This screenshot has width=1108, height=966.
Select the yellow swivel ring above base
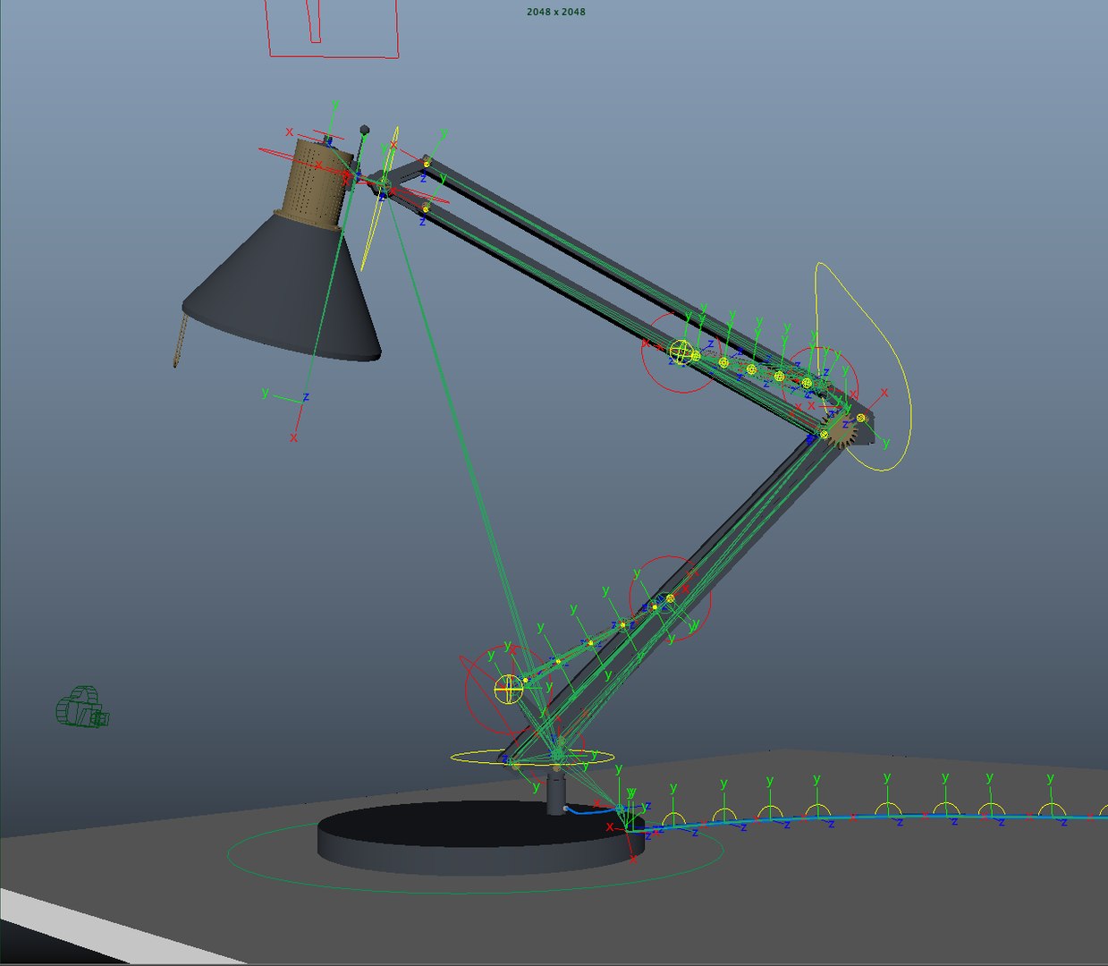532,758
